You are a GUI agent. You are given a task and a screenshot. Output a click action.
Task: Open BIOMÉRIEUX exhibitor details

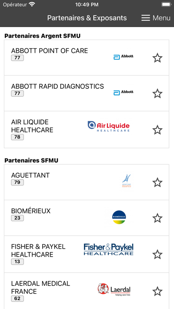point(87,218)
